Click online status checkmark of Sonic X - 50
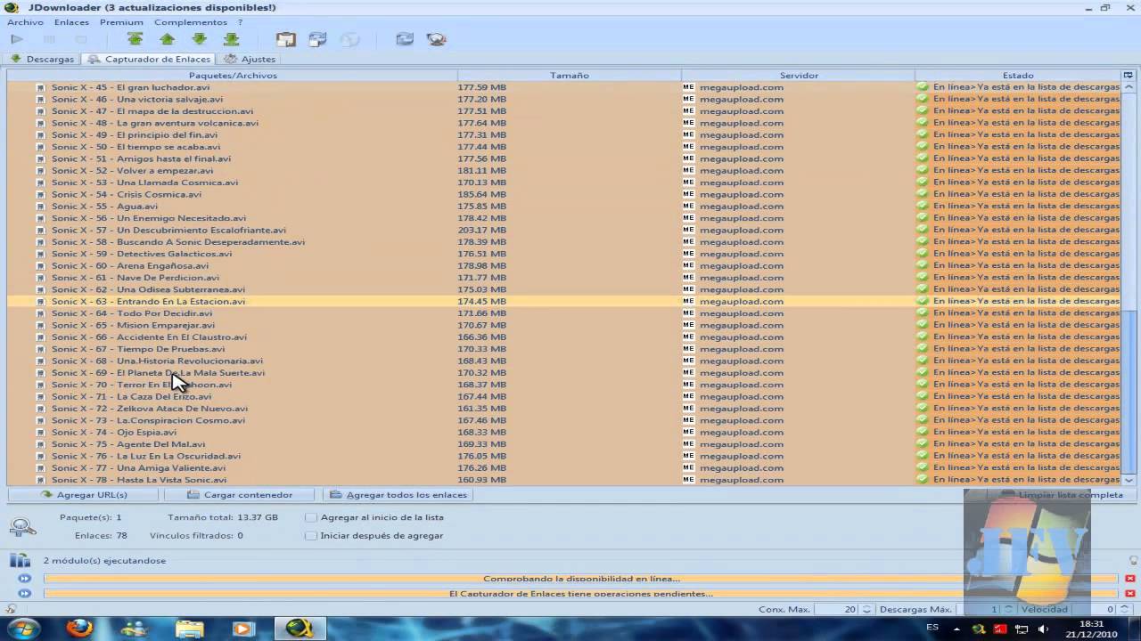The width and height of the screenshot is (1141, 641). click(x=923, y=147)
